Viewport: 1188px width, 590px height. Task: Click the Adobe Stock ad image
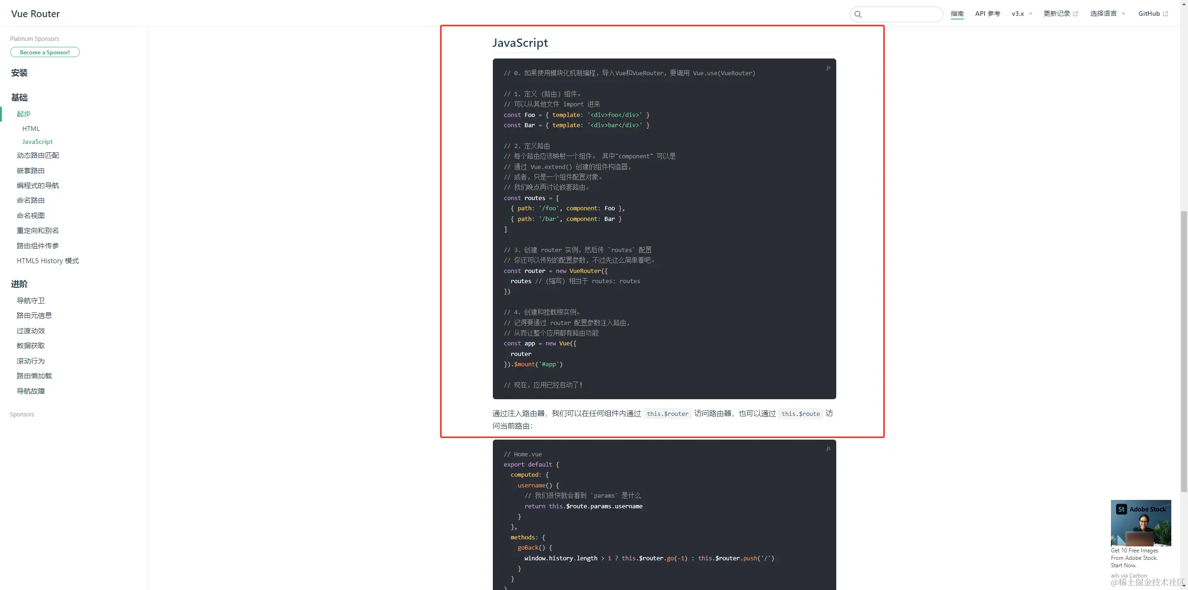[x=1141, y=523]
